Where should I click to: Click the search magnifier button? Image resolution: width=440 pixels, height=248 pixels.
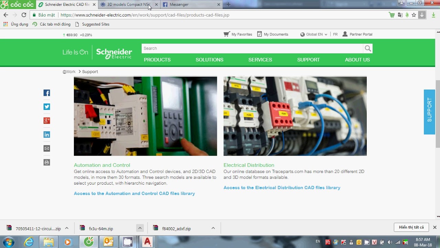click(368, 49)
